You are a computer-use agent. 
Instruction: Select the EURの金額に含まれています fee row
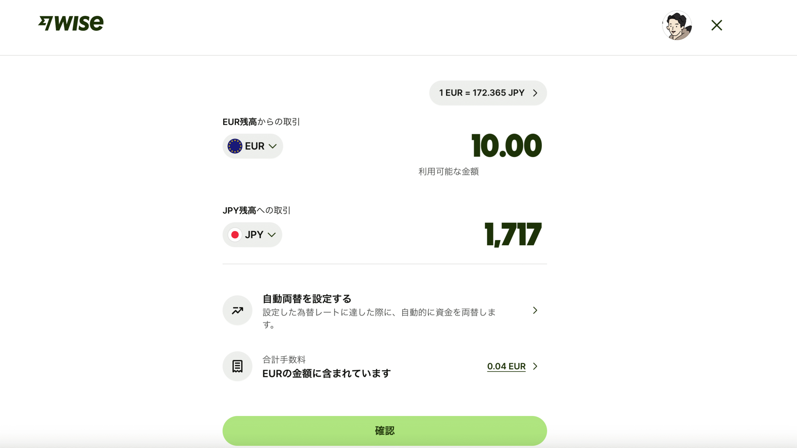[x=384, y=366]
